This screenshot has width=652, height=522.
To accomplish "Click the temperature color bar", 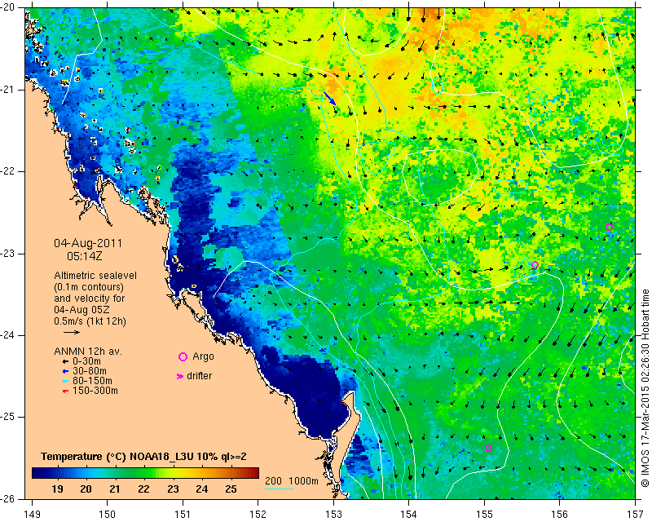I will (x=146, y=473).
